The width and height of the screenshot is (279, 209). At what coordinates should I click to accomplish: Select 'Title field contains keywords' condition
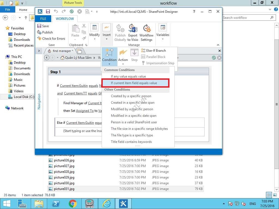pos(131,142)
